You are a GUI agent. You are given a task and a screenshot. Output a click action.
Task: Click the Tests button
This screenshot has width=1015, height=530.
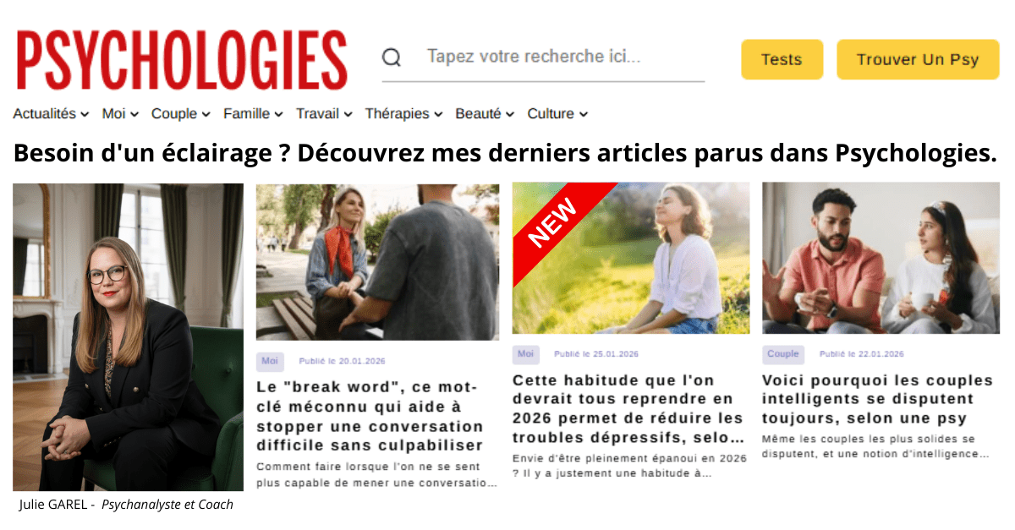click(x=782, y=59)
